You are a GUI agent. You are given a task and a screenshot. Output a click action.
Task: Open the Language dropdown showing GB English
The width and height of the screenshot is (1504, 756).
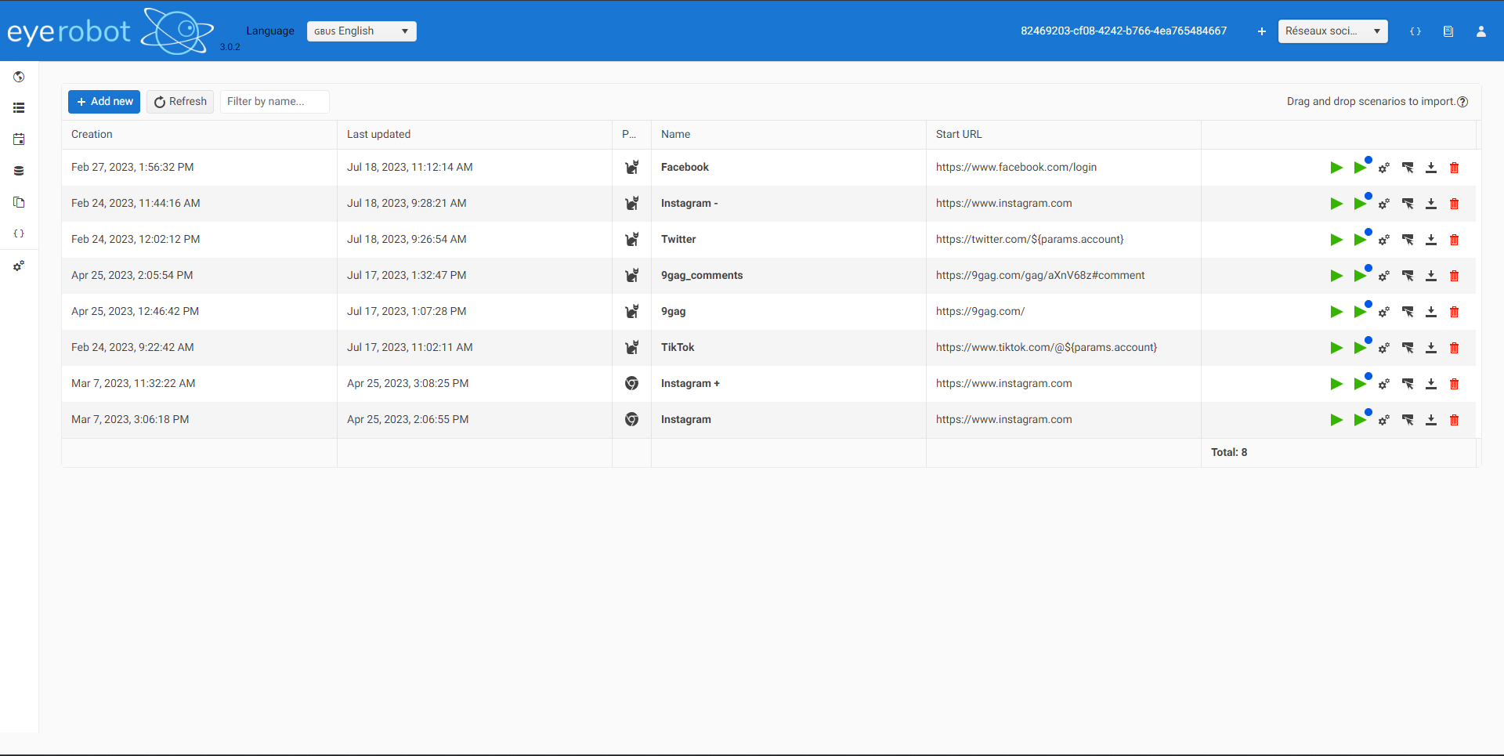pyautogui.click(x=361, y=31)
